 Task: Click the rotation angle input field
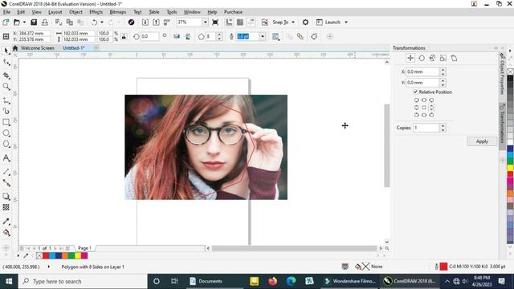tap(149, 36)
